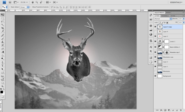Select the Lasso tool

tap(2, 21)
